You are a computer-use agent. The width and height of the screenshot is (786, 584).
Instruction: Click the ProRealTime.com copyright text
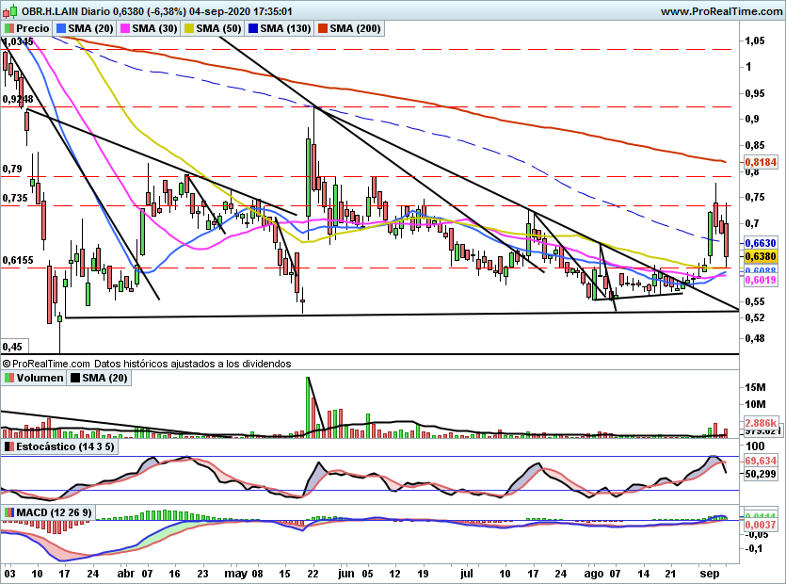pos(47,363)
